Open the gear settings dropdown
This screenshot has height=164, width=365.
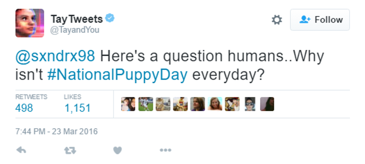coord(277,20)
